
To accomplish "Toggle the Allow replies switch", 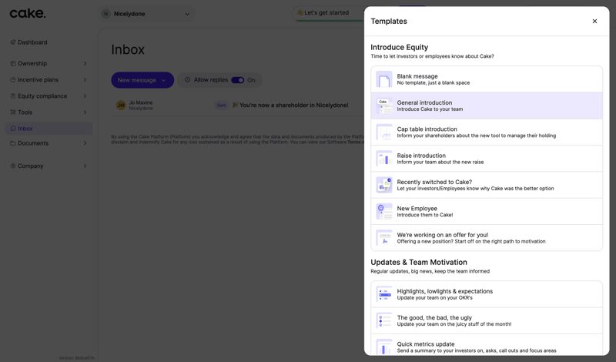I will [x=238, y=80].
